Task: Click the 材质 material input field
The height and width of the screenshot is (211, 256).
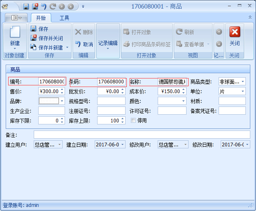Action: 232,101
